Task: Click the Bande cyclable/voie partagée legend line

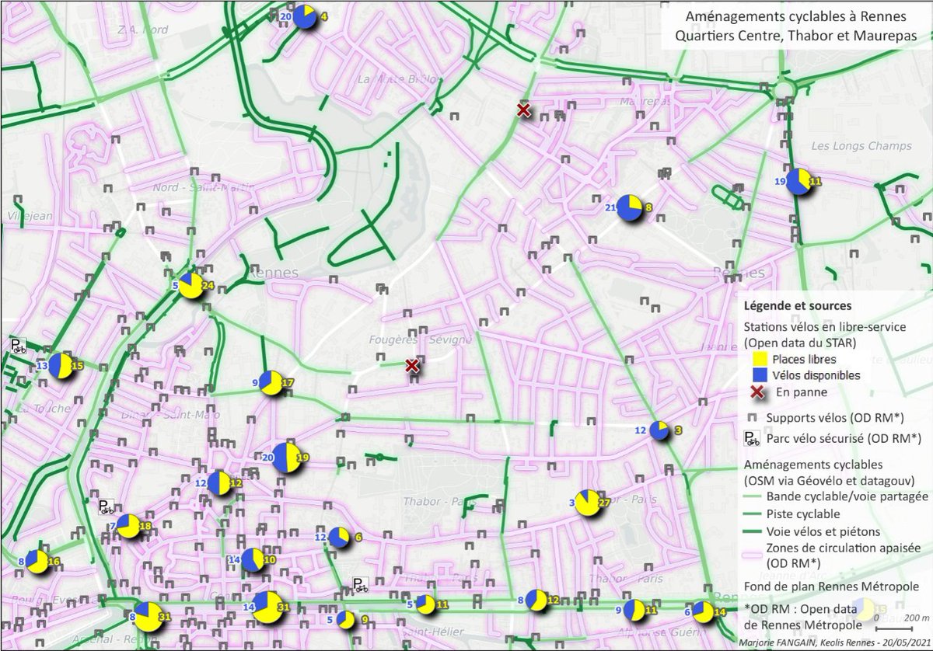Action: point(753,496)
